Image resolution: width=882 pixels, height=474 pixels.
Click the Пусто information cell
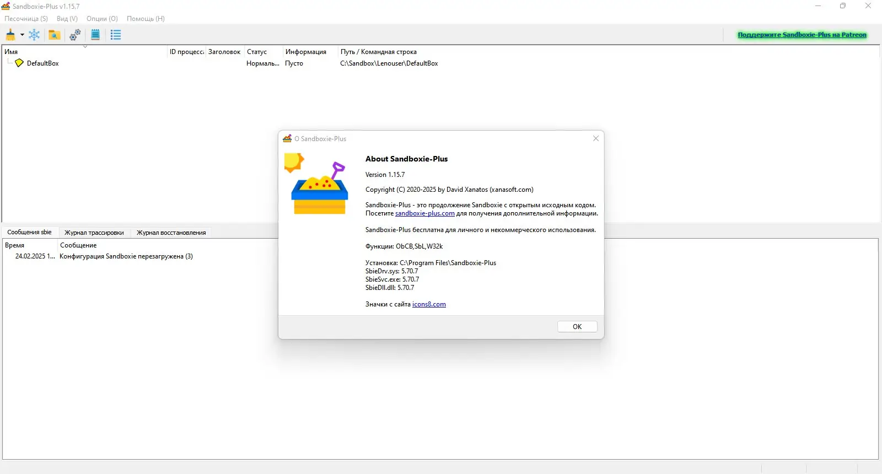coord(294,63)
